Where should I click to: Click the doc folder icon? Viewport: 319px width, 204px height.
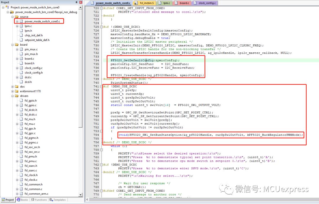(x=17, y=87)
